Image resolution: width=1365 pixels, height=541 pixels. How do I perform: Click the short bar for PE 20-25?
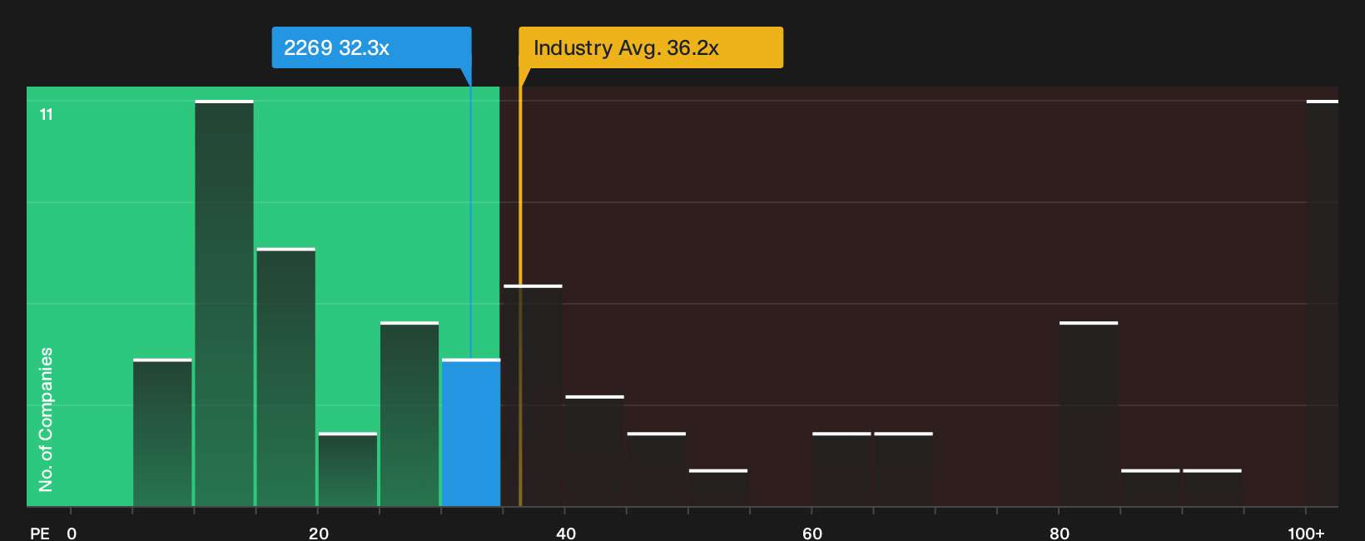tap(347, 469)
